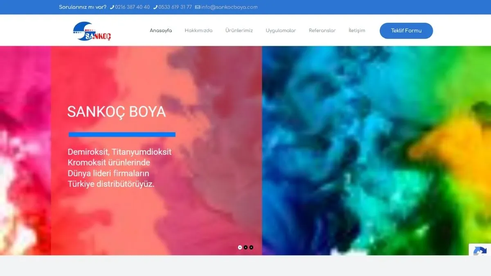Click phone icon beside 0216 number
Screen dimensions: 491x276
[x=112, y=7]
